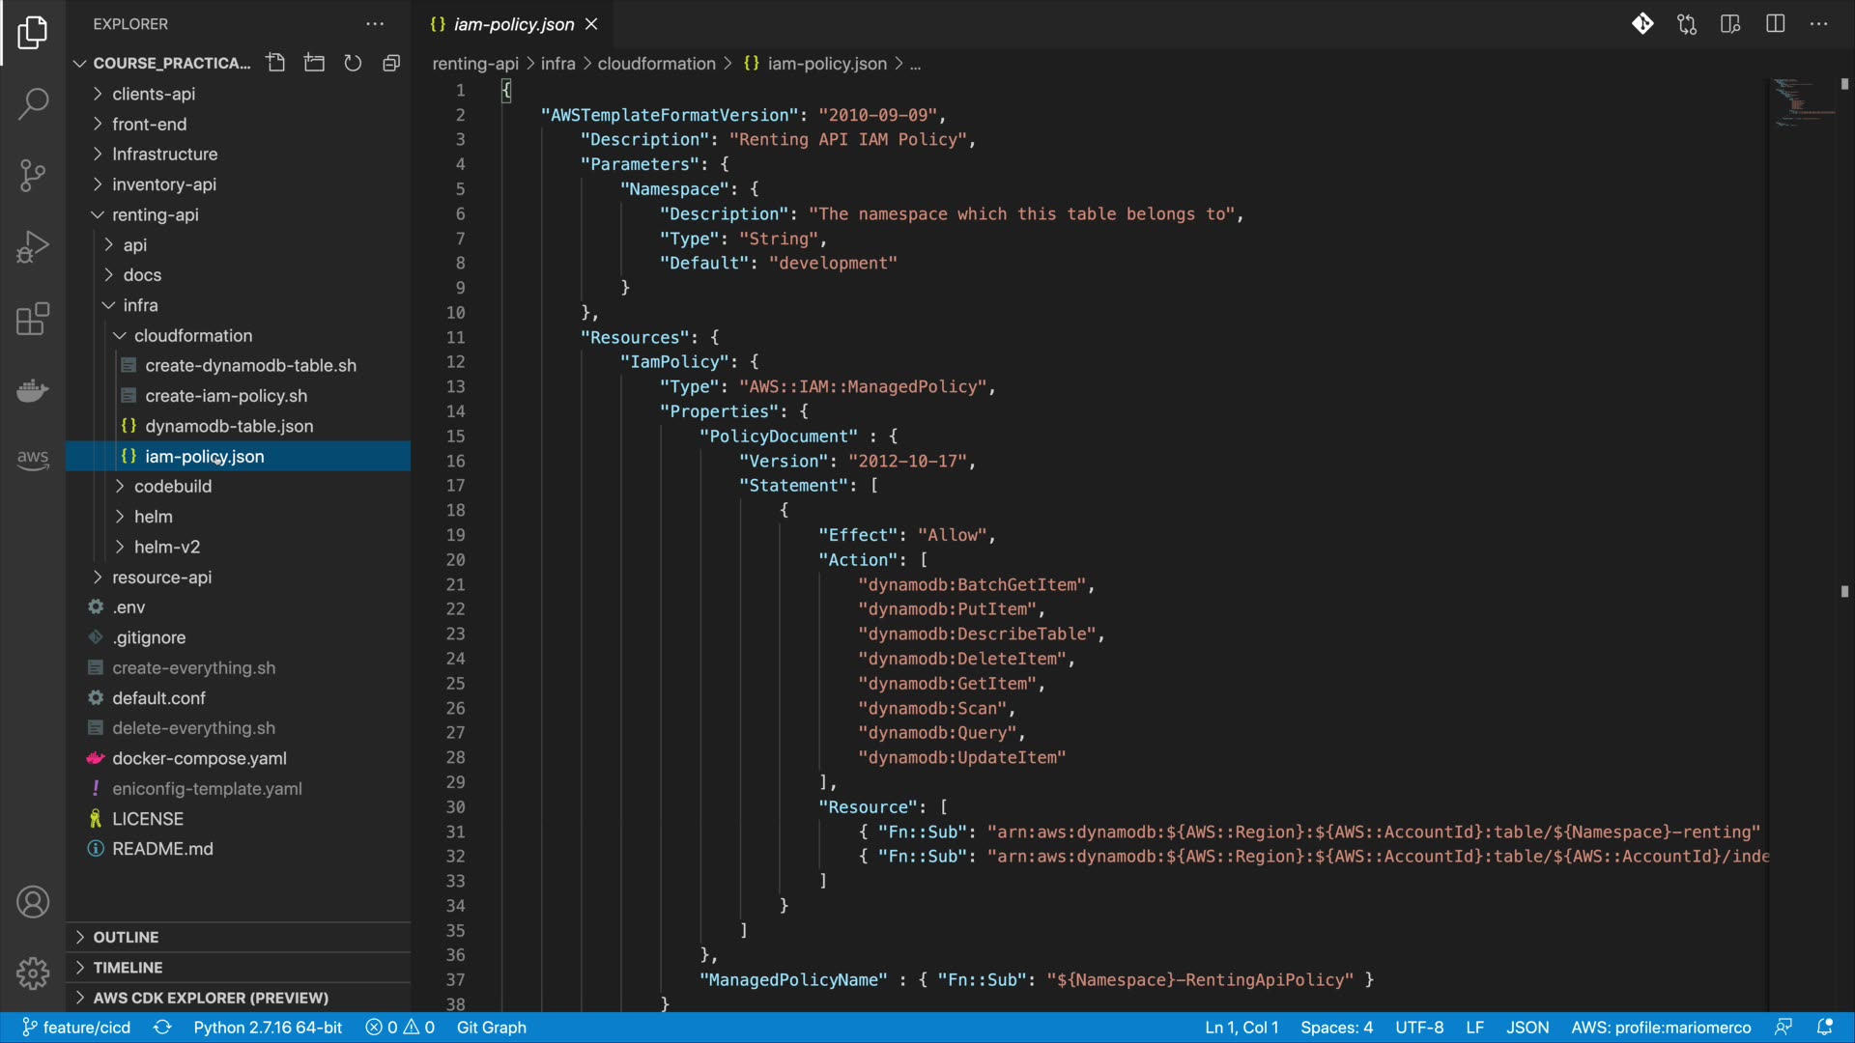
Task: Open the Docker view
Action: coord(33,390)
